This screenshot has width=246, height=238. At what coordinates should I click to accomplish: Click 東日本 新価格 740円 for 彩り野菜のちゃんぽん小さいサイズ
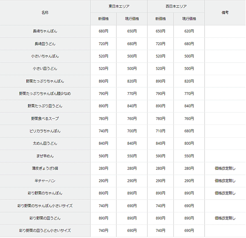tap(103, 206)
